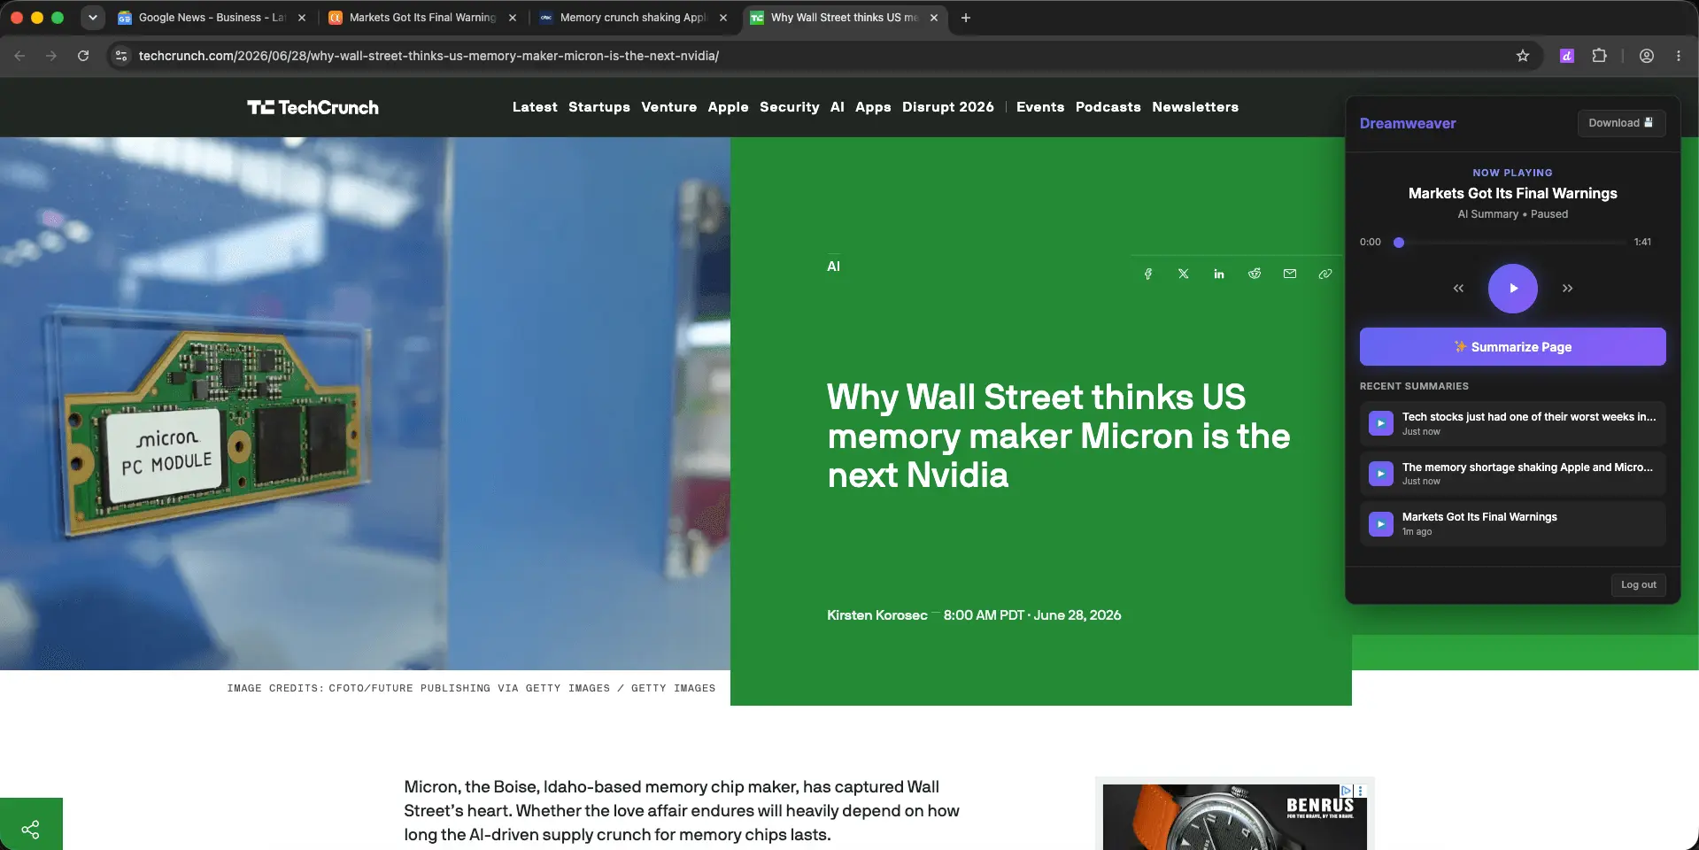Share article on Facebook icon

pyautogui.click(x=1147, y=274)
